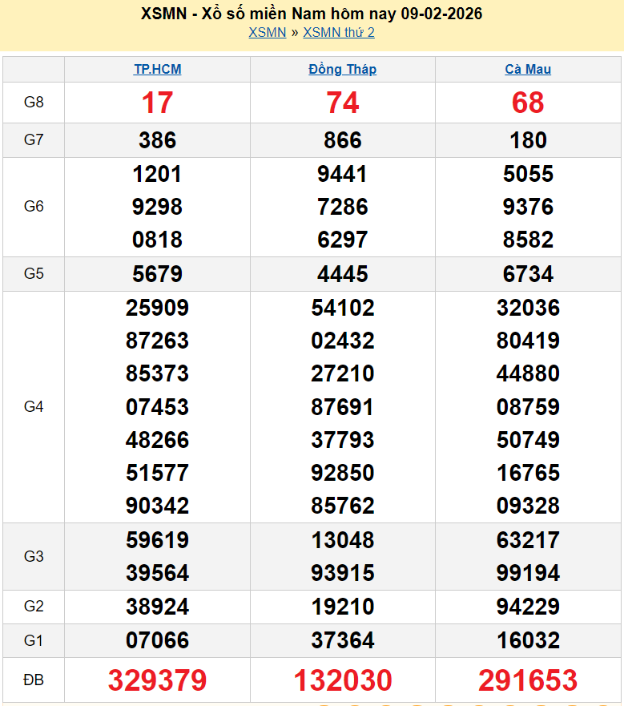Select Cà Mau special prize 291653
The image size is (624, 706).
[528, 680]
